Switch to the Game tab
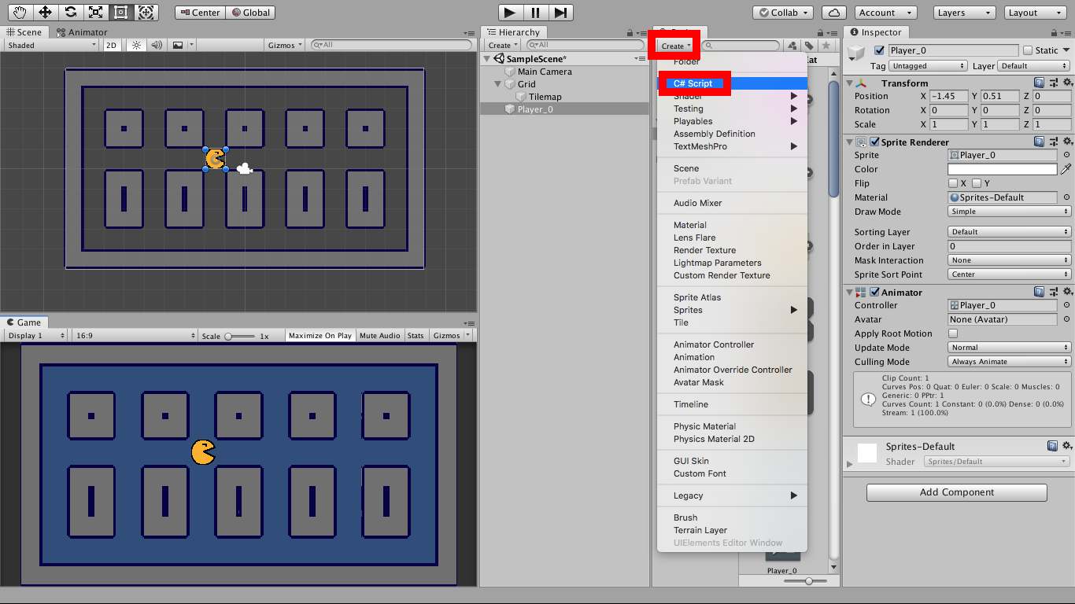 click(24, 322)
